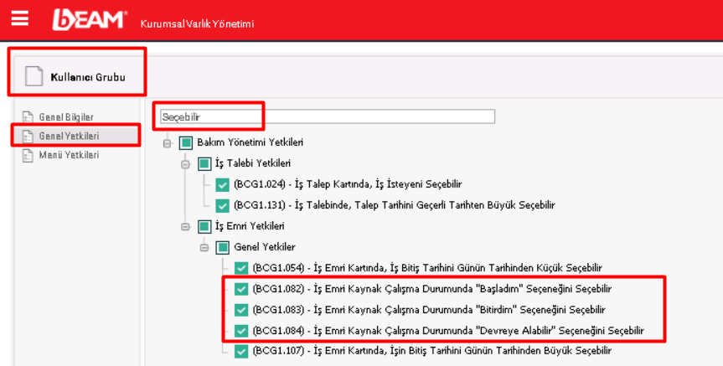The height and width of the screenshot is (366, 723).
Task: Open Menü Yetkileri section
Action: [69, 155]
